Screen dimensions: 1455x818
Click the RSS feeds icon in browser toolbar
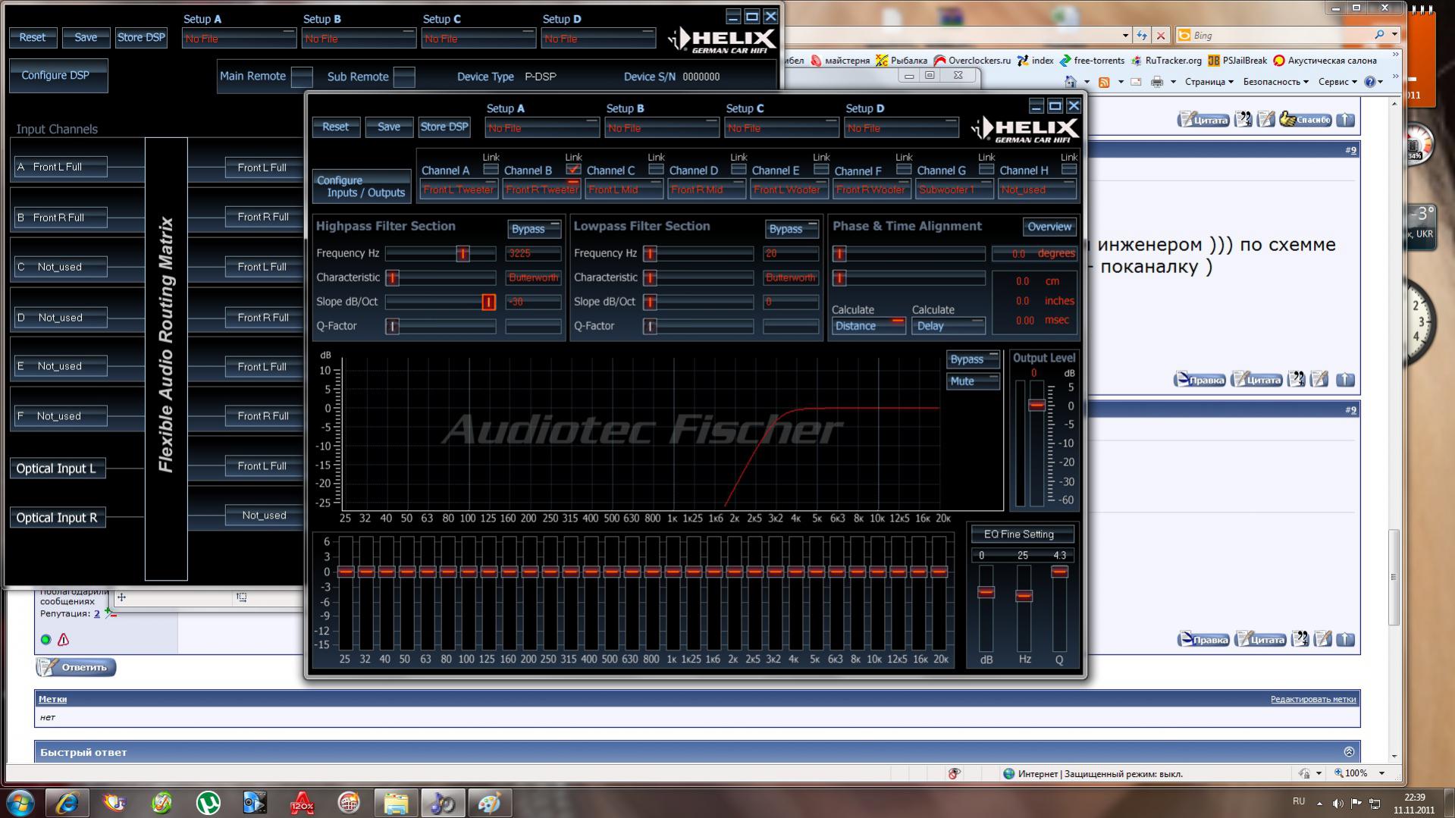pos(1104,82)
